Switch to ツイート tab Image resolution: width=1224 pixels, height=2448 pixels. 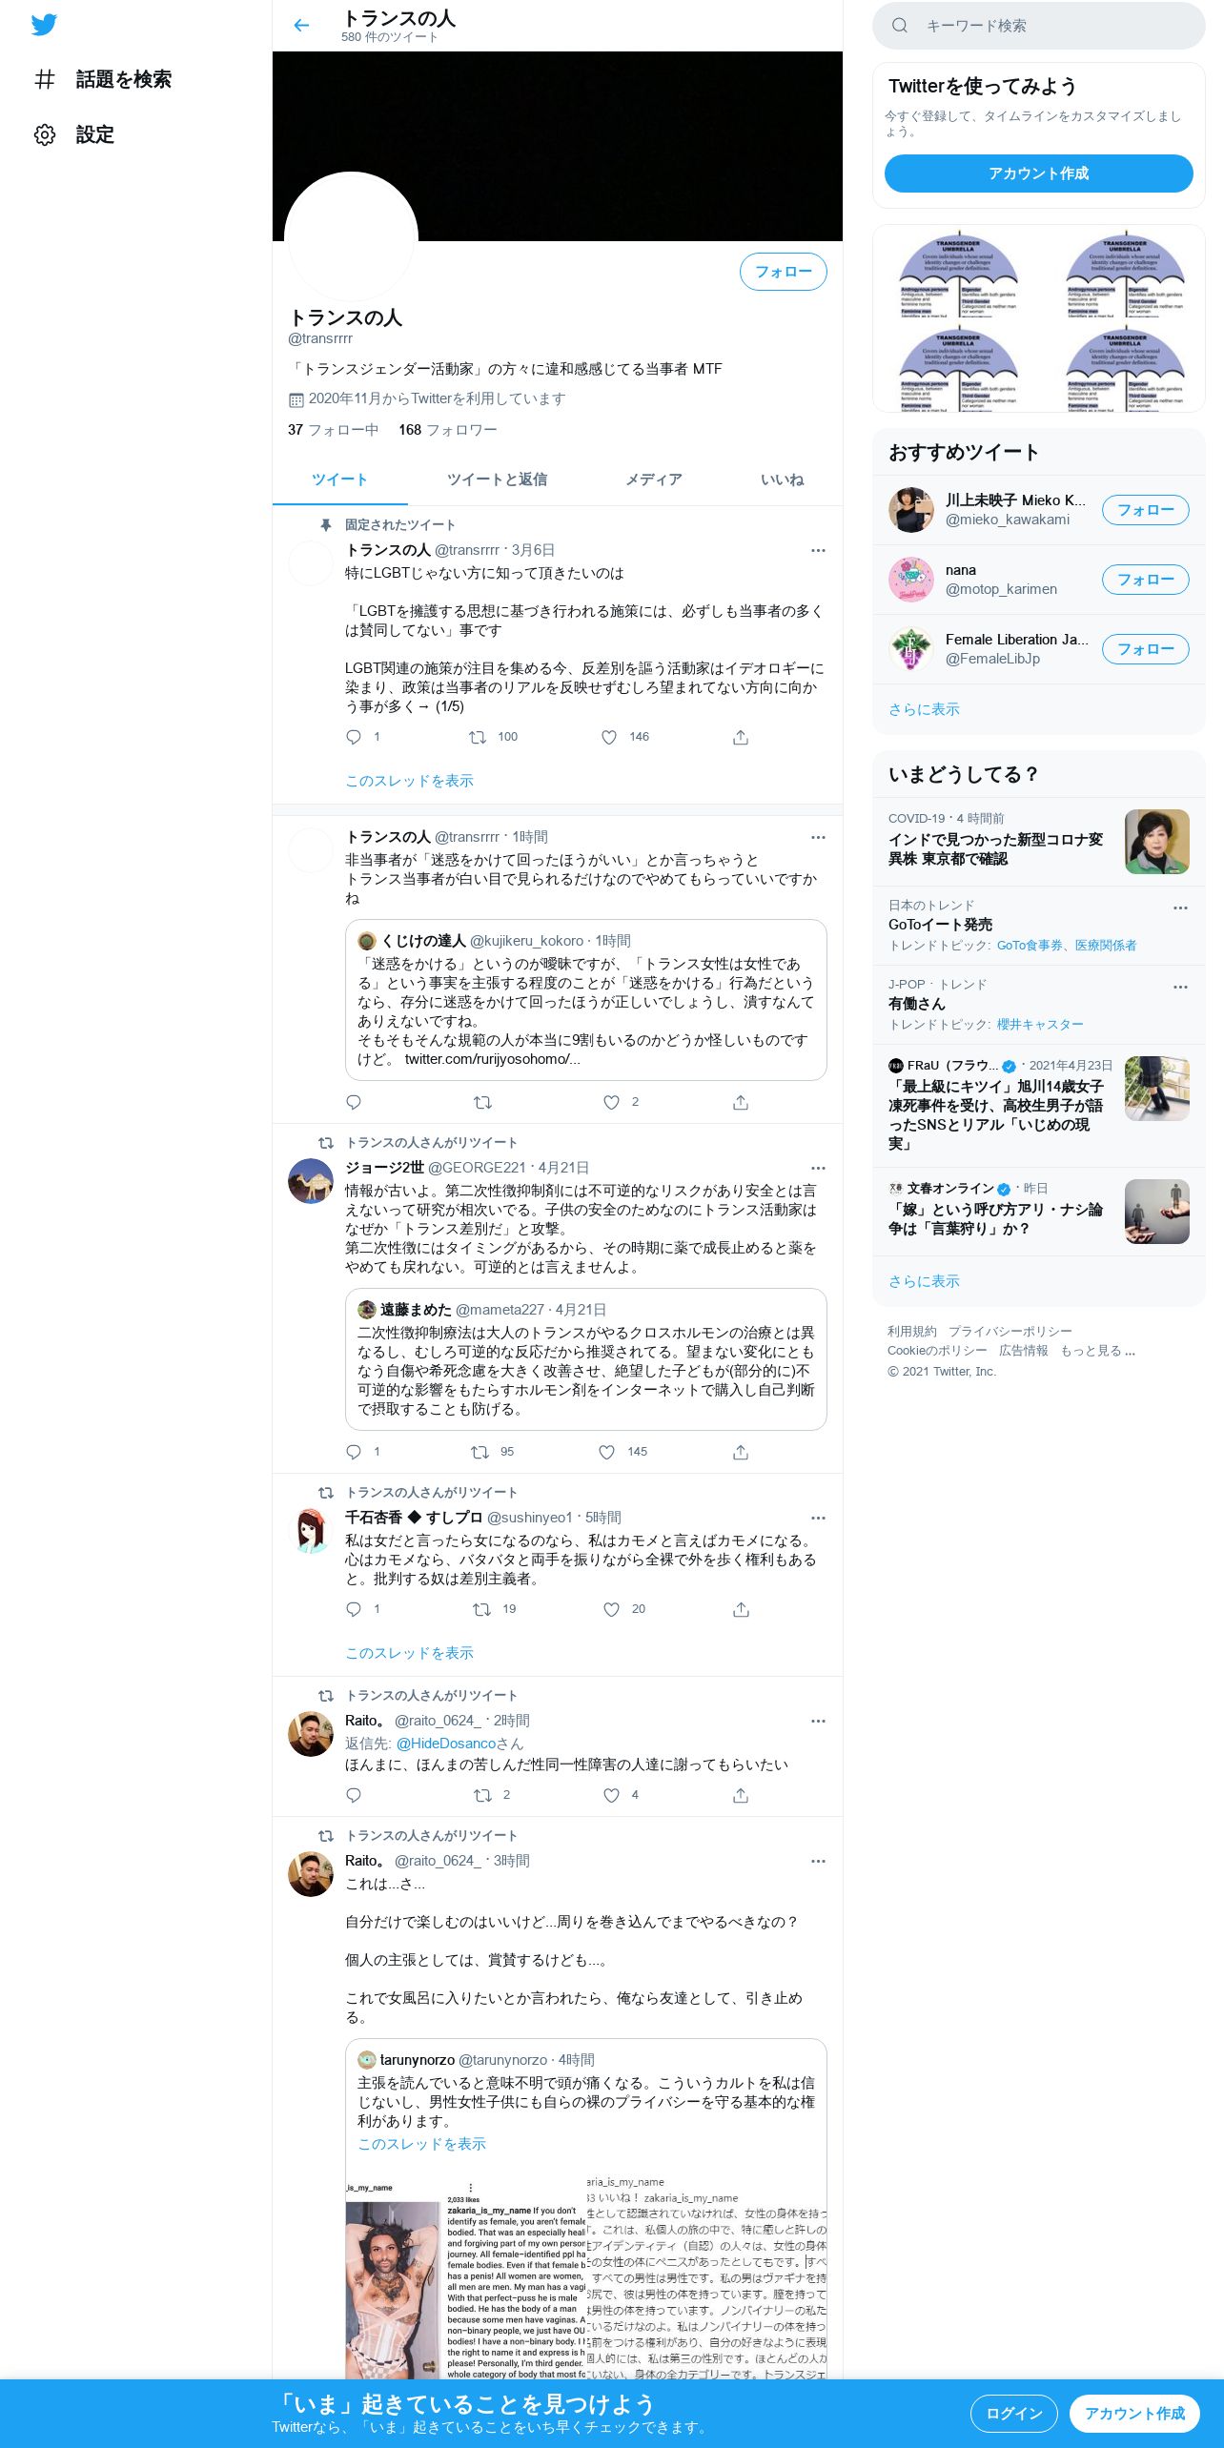340,479
